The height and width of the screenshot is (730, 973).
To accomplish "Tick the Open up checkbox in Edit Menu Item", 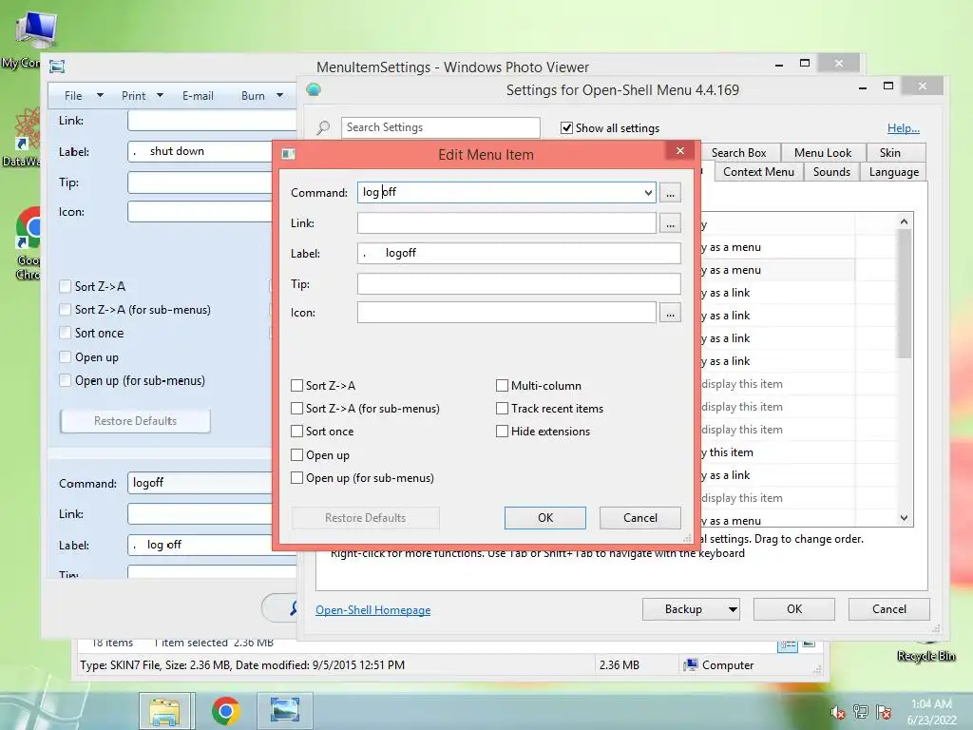I will pyautogui.click(x=297, y=455).
